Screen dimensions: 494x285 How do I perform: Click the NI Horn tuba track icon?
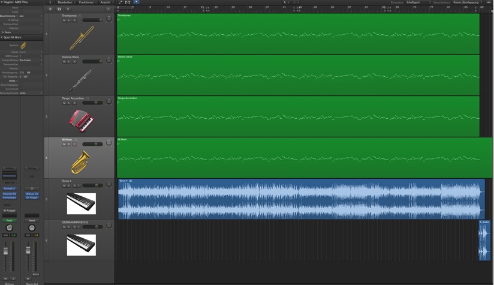pos(81,162)
